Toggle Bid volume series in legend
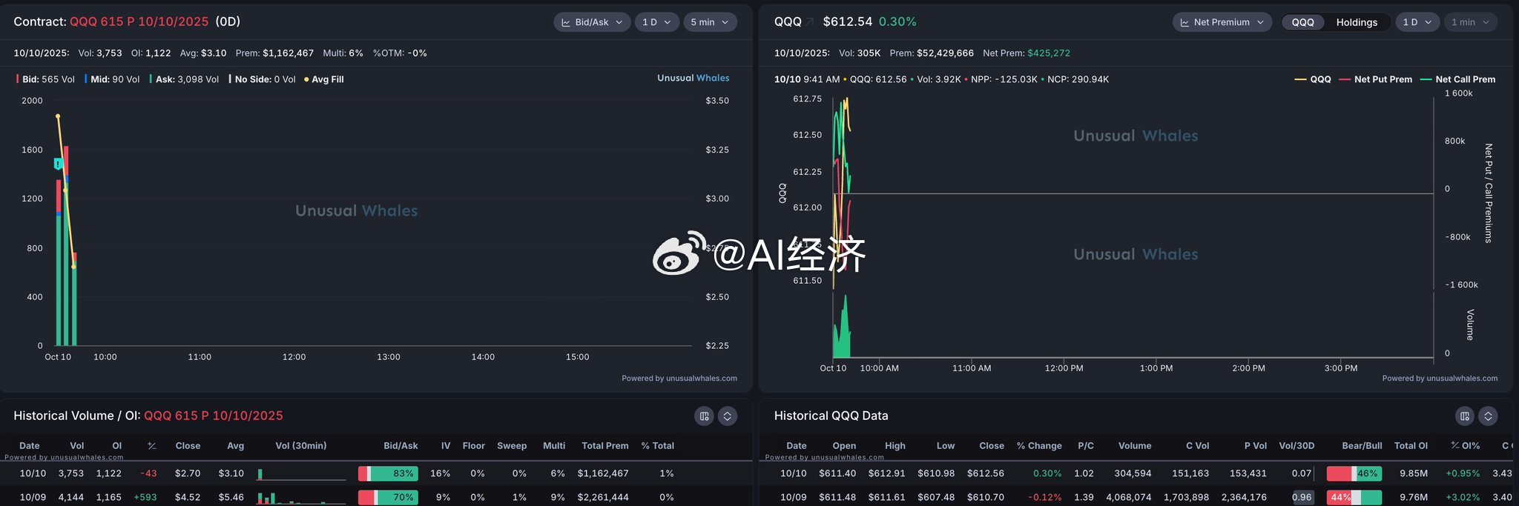This screenshot has width=1519, height=506. click(45, 79)
